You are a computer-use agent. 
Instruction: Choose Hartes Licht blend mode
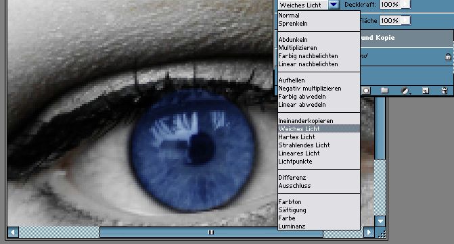[319, 137]
